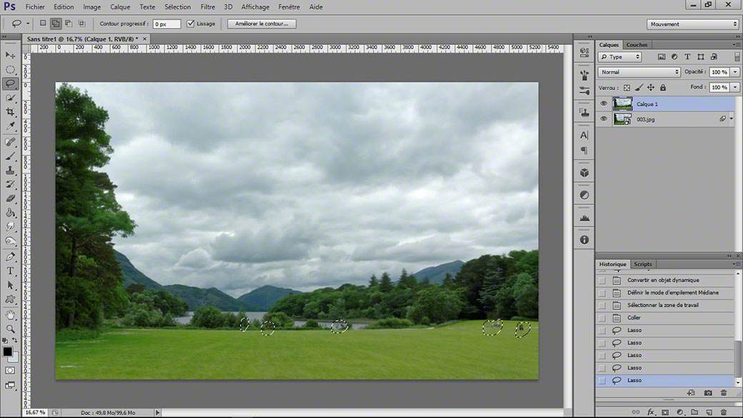Click the background color swatch
The image size is (743, 418).
tap(14, 358)
